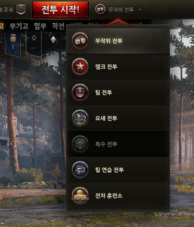Click the dice icon for 무작위 전투
This screenshot has width=194, height=227.
(x=80, y=41)
